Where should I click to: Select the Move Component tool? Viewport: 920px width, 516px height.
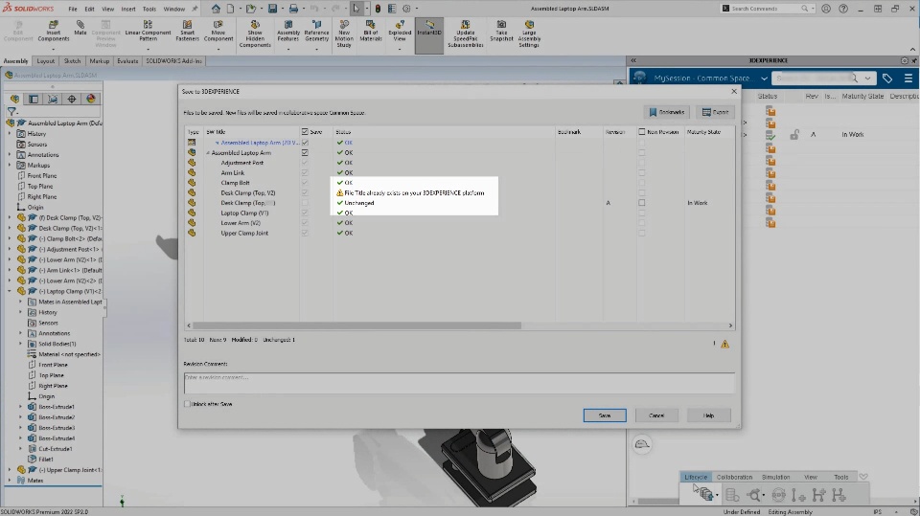[218, 31]
